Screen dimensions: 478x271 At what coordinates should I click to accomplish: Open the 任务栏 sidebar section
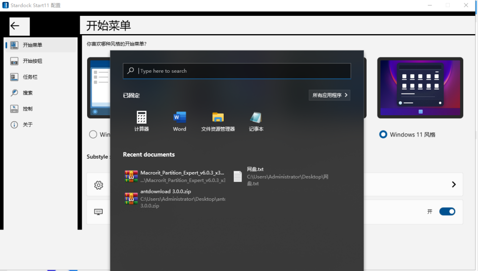[x=41, y=77]
